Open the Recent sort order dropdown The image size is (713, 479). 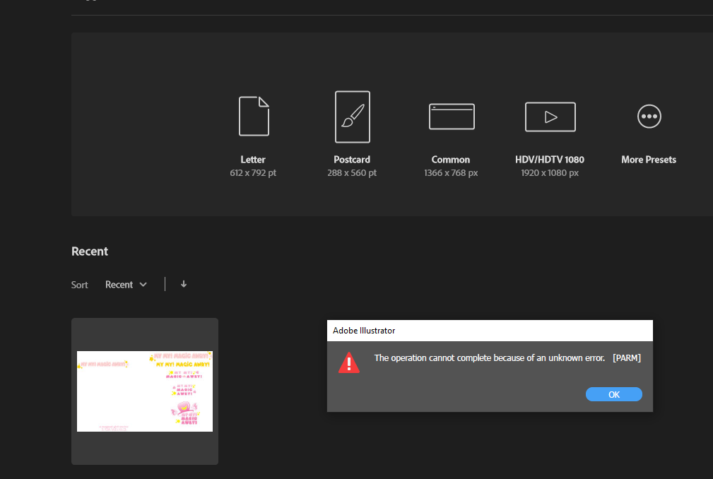coord(126,284)
